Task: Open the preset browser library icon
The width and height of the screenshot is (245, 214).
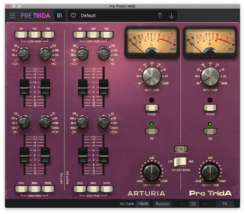Action: click(60, 16)
